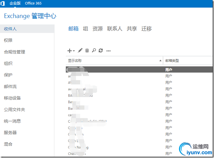Image resolution: width=214 pixels, height=158 pixels.
Task: Go to 统一消息 in the sidebar
Action: point(12,121)
